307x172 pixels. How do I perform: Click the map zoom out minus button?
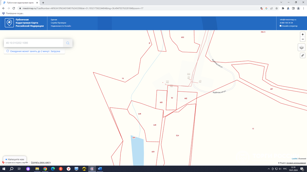[x=303, y=39]
